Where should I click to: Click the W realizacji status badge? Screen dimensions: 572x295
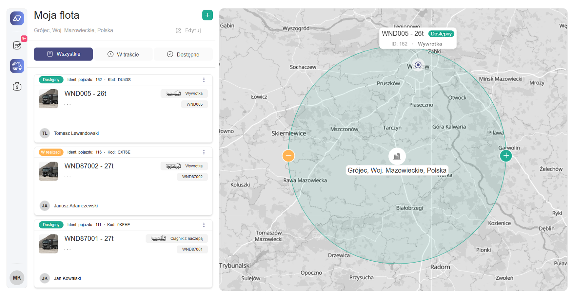click(51, 152)
